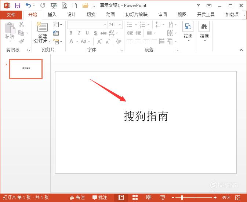247x202 pixels.
Task: Open the font size box showing 24
Action: click(115, 25)
